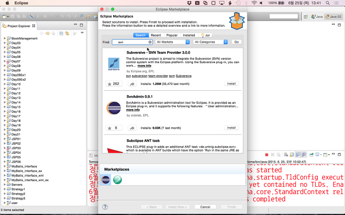The width and height of the screenshot is (345, 215).
Task: Open more info link for SvnAdmin
Action: (133, 110)
